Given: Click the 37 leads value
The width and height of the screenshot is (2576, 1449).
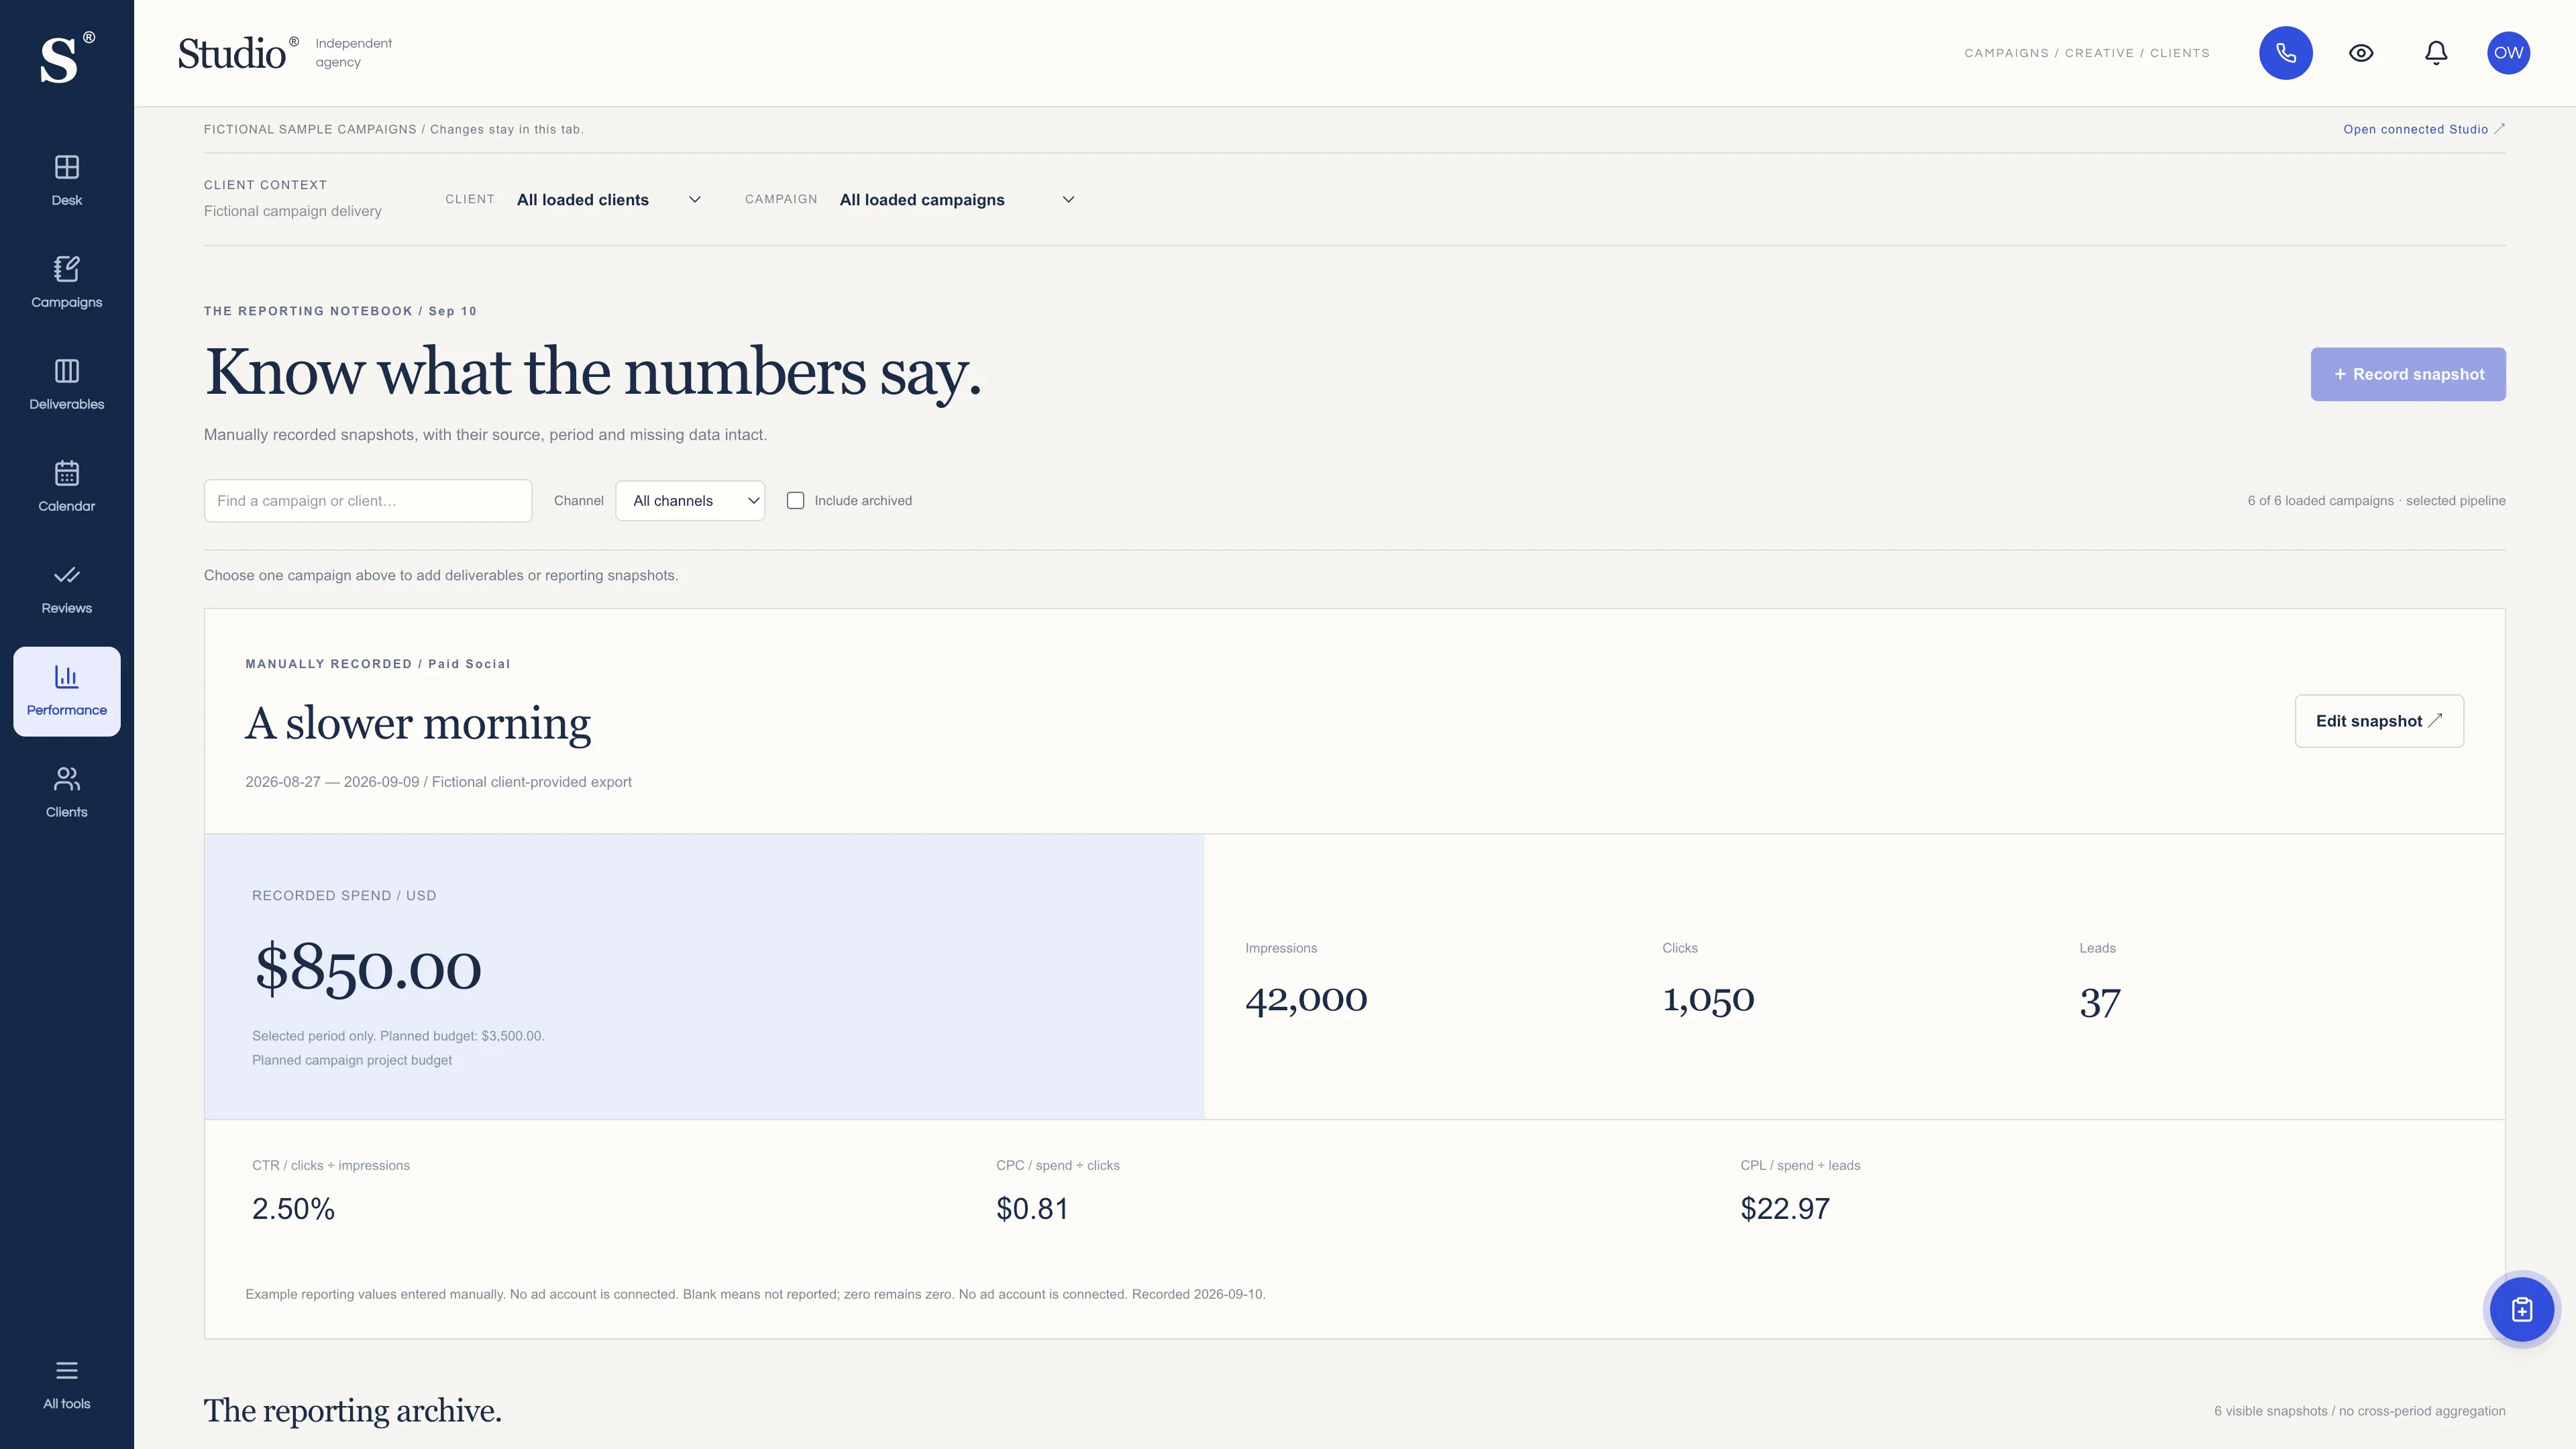Looking at the screenshot, I should pyautogui.click(x=2100, y=1002).
